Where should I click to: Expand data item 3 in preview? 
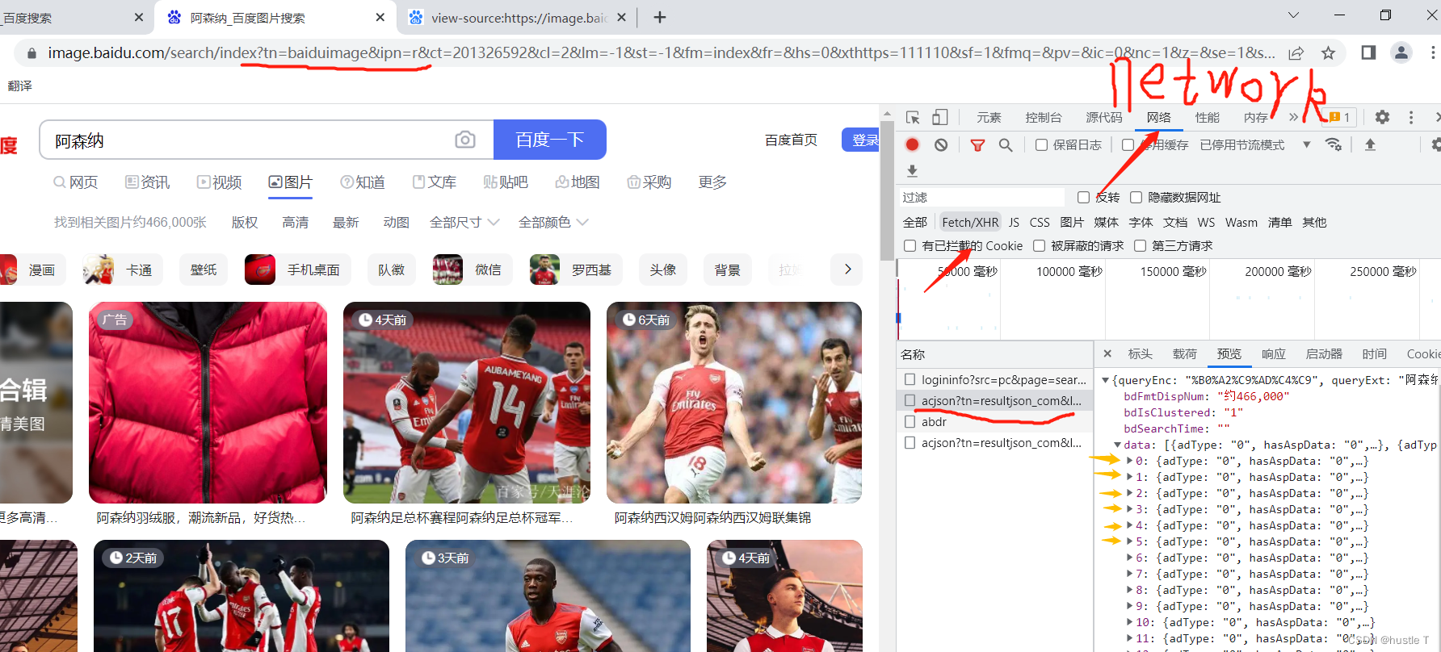point(1129,509)
